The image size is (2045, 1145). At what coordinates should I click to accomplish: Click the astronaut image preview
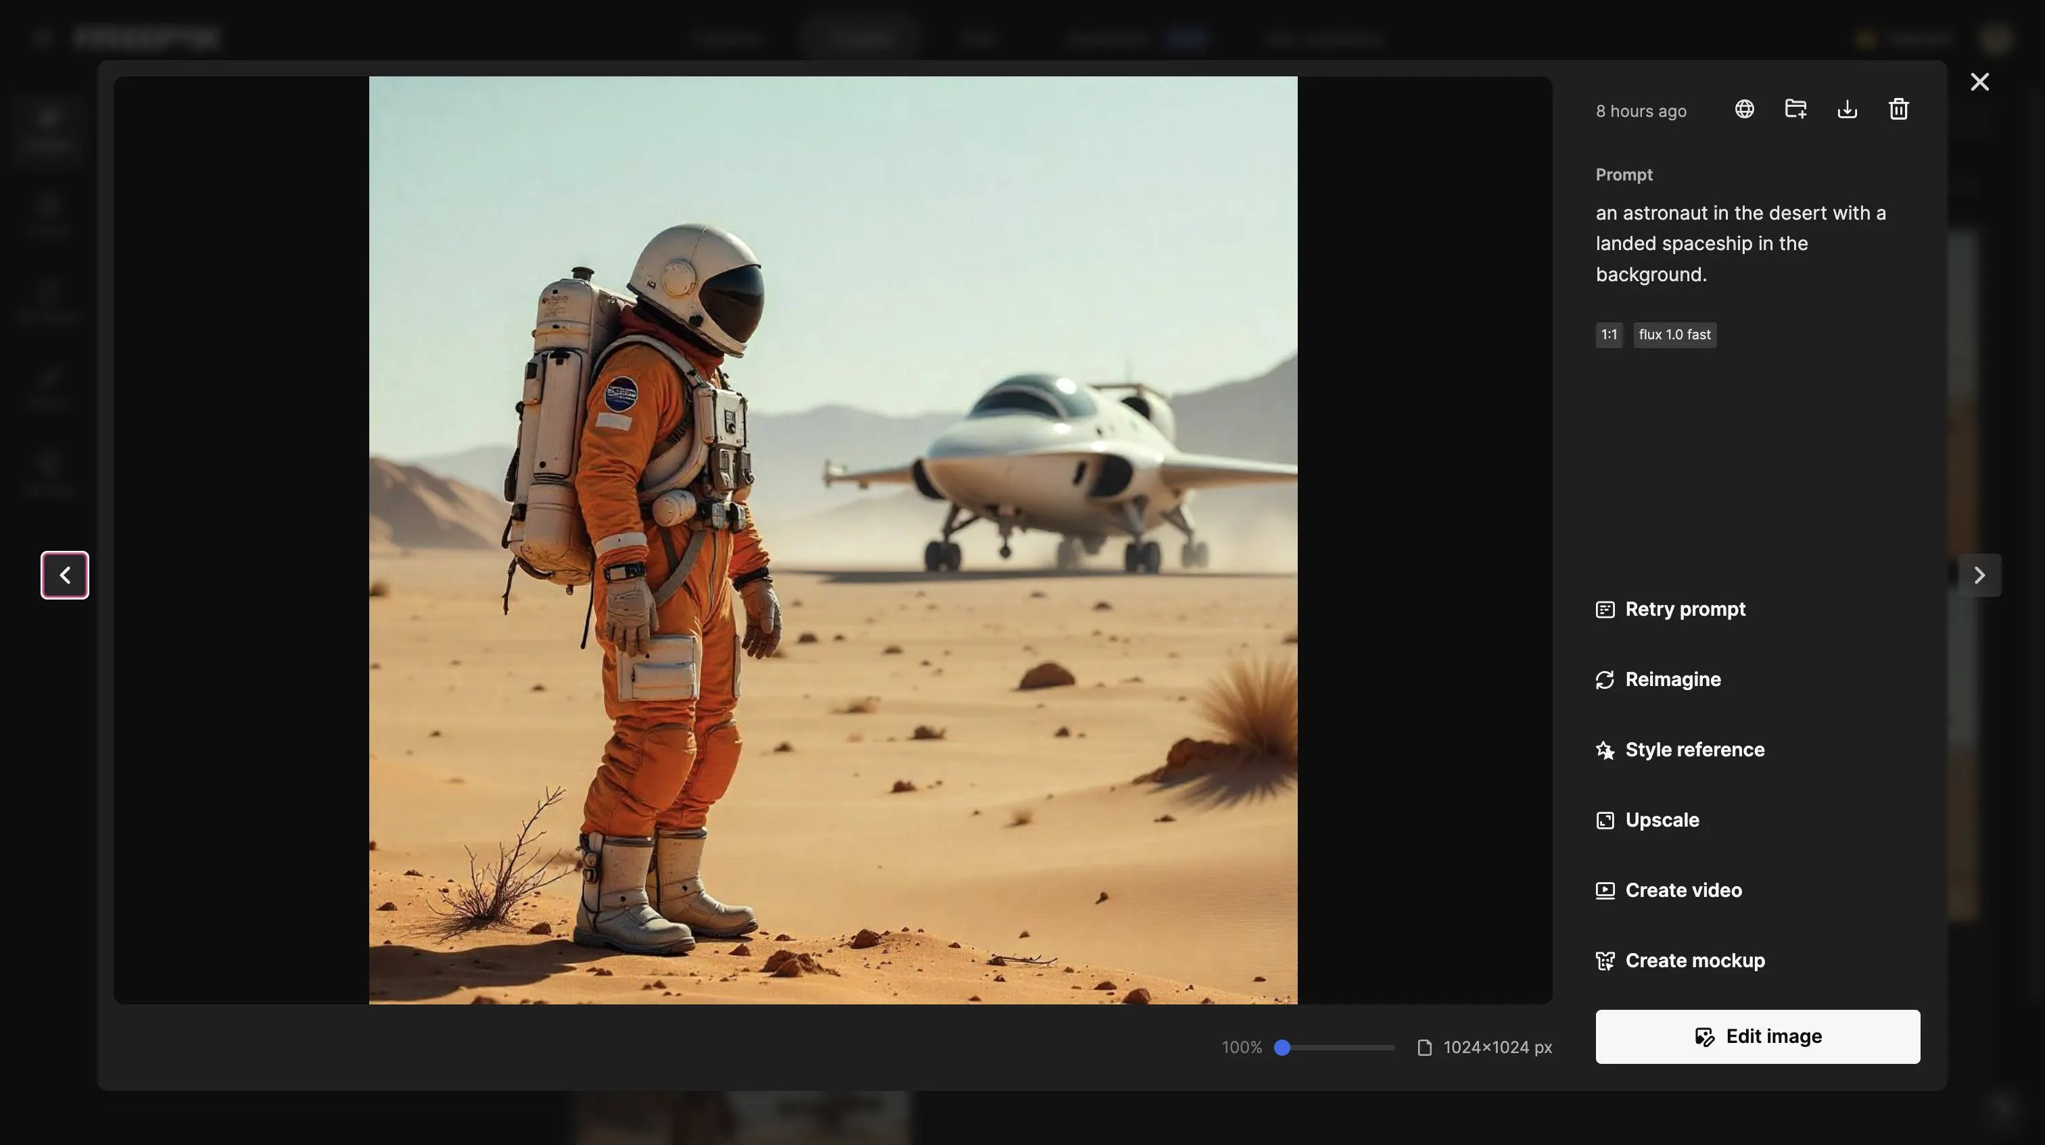[832, 539]
